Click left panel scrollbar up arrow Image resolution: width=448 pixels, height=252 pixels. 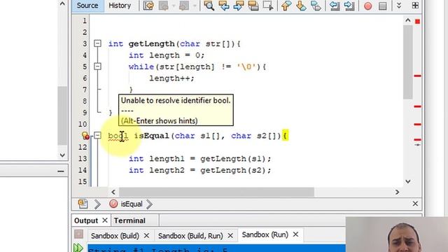pos(62,3)
